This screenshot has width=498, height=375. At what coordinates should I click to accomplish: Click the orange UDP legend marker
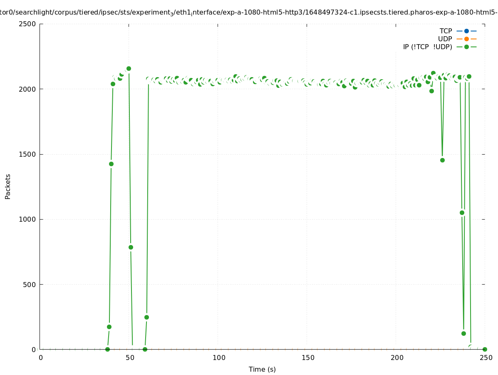(466, 39)
